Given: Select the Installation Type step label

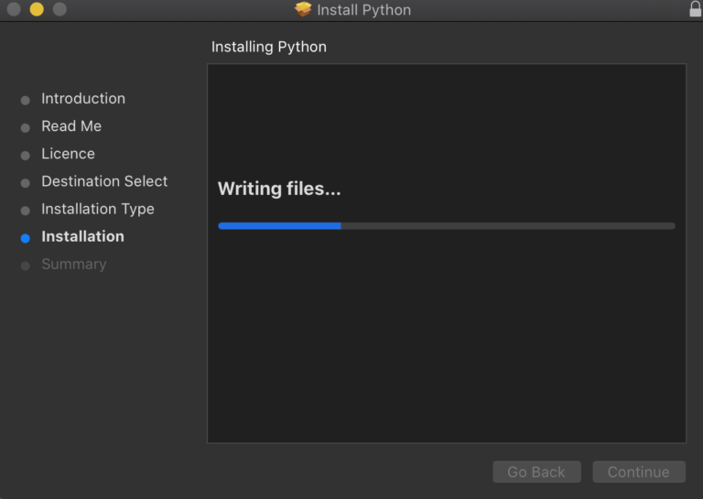Looking at the screenshot, I should 98,209.
